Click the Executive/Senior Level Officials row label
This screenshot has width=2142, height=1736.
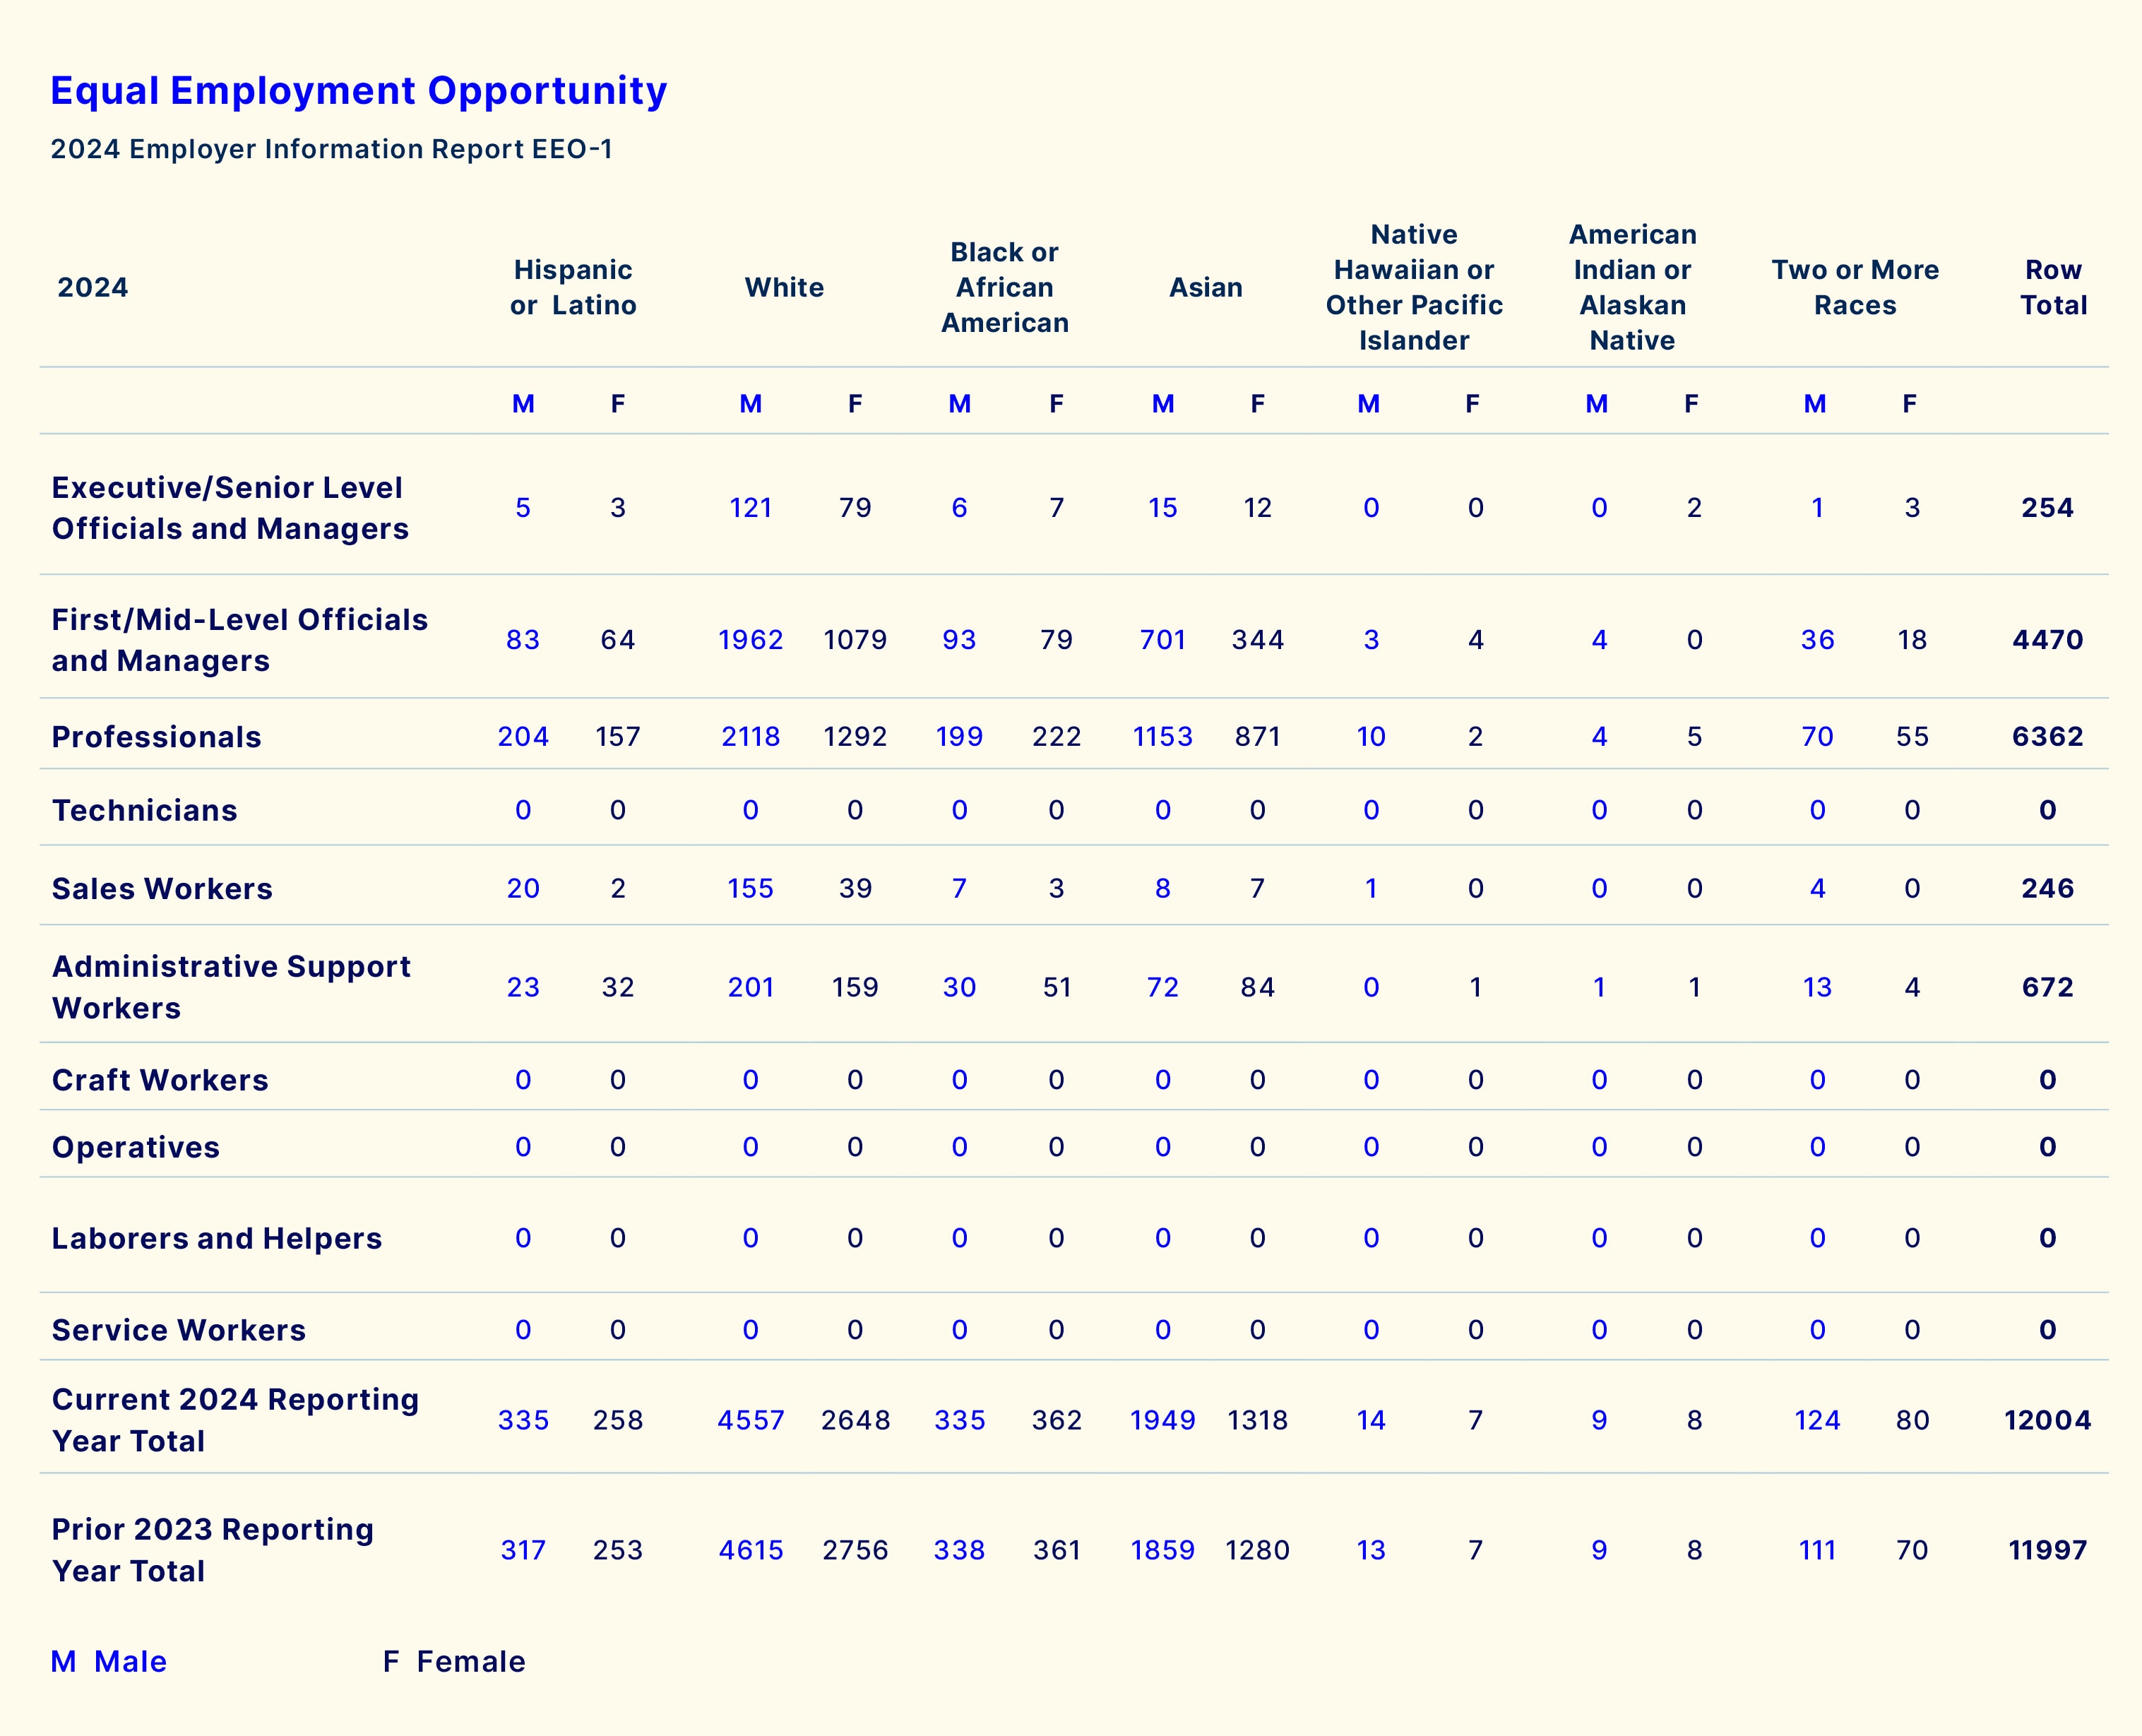click(x=230, y=508)
